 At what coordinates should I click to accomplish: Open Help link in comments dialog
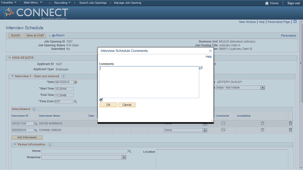pyautogui.click(x=208, y=57)
